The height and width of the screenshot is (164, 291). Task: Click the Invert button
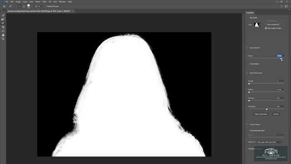click(276, 114)
